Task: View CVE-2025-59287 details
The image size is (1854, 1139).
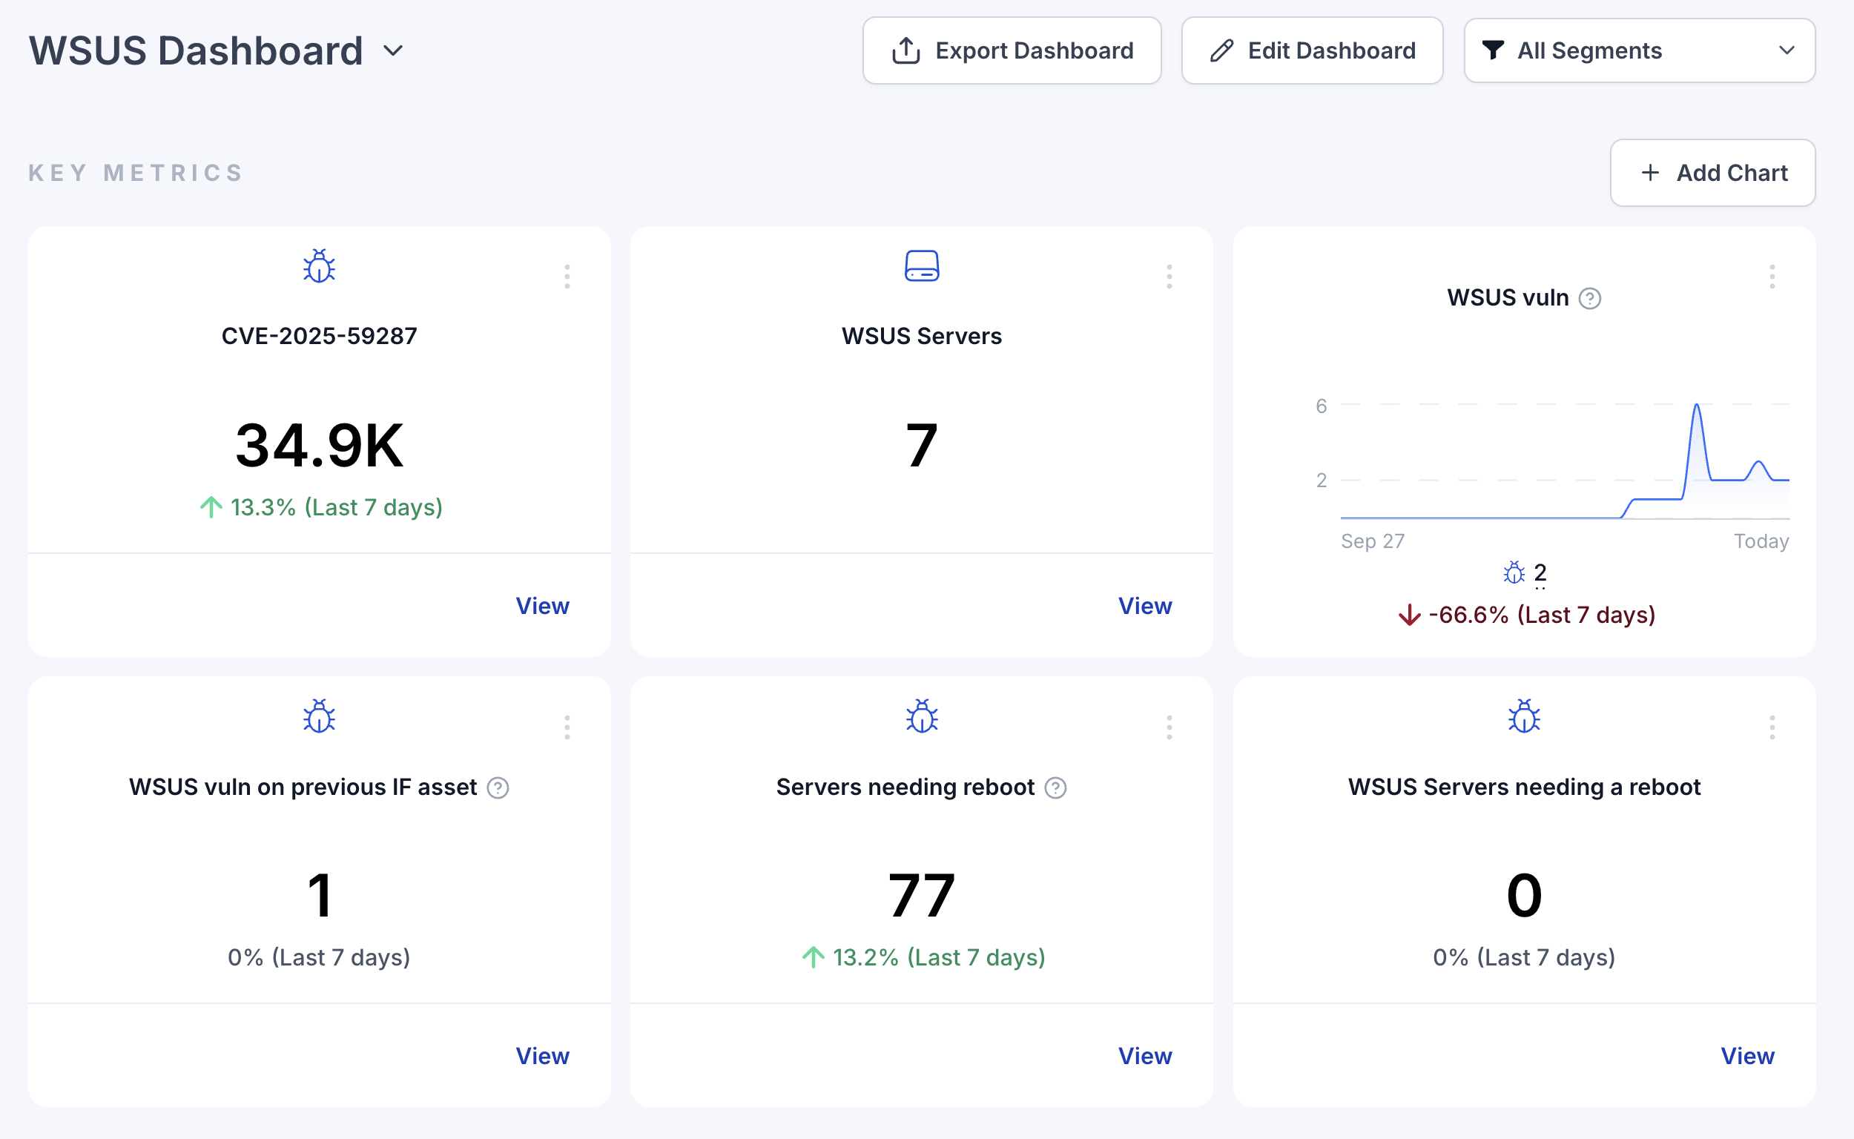Action: (x=542, y=606)
